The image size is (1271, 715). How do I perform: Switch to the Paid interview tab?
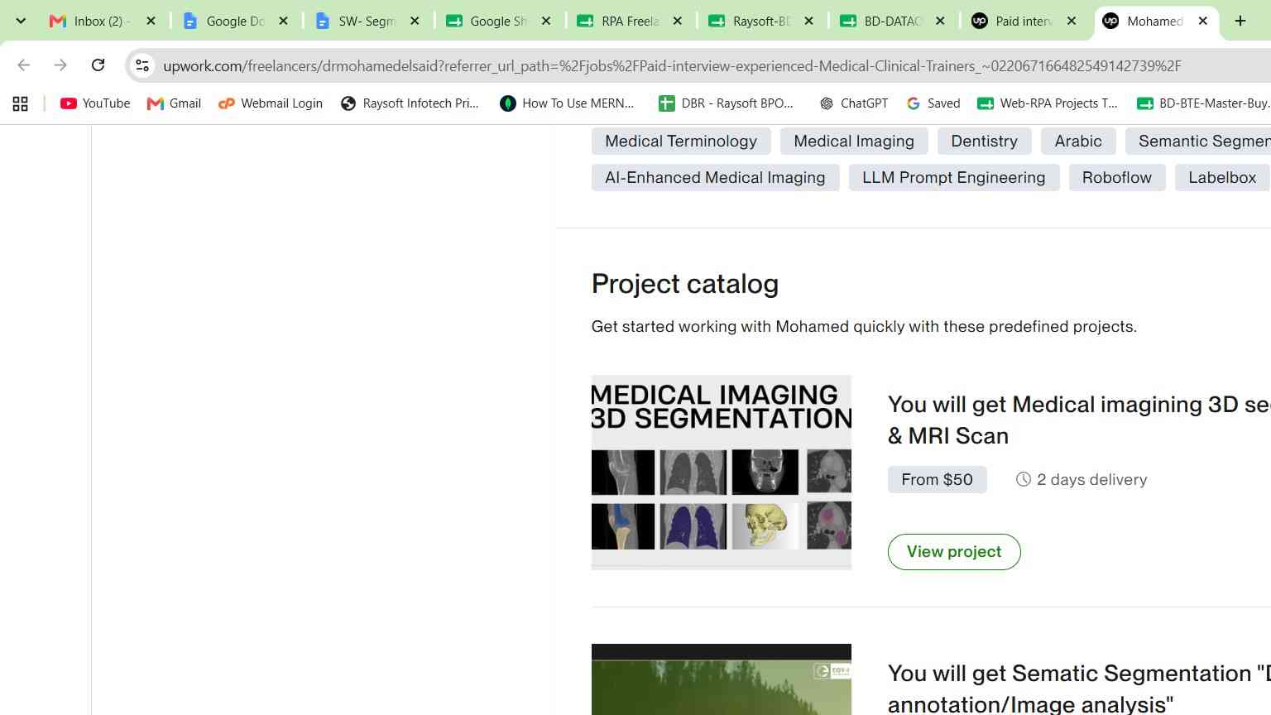pyautogui.click(x=1023, y=22)
